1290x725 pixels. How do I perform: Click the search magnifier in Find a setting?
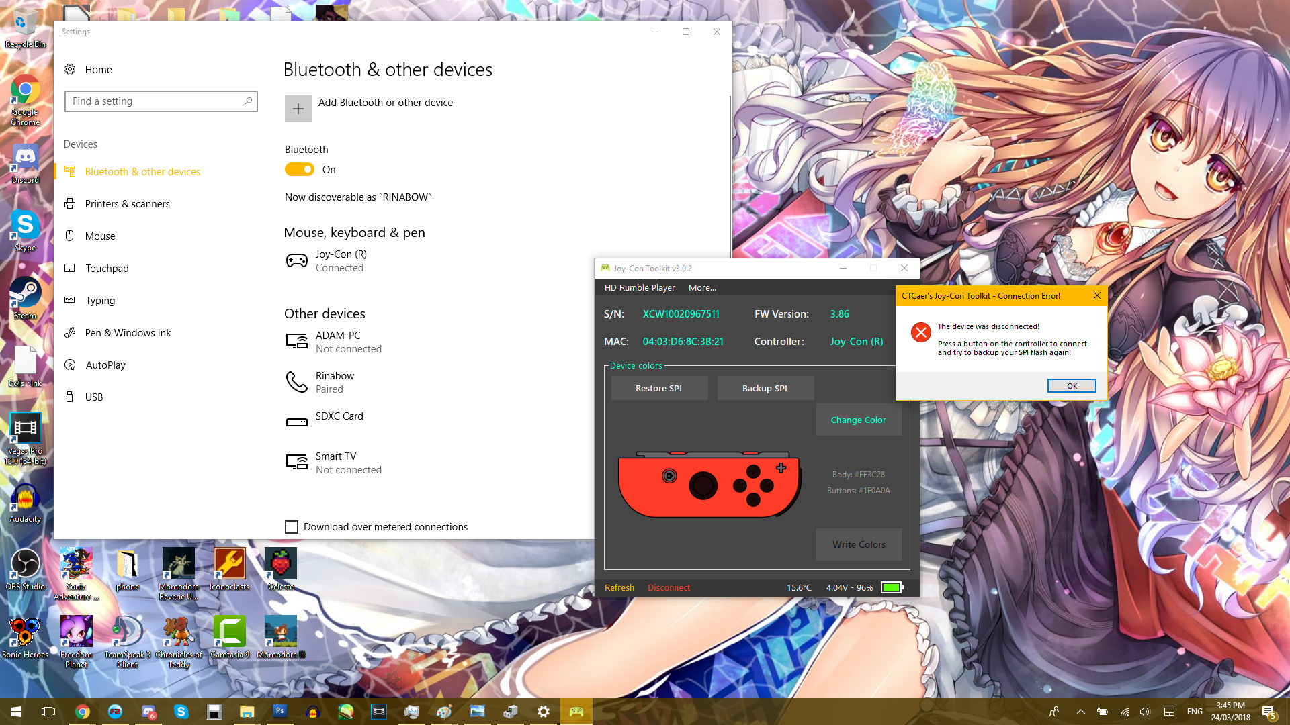(248, 101)
